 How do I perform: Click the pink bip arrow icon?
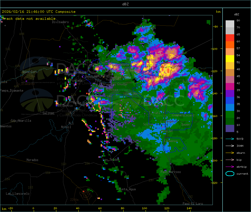click(x=230, y=160)
